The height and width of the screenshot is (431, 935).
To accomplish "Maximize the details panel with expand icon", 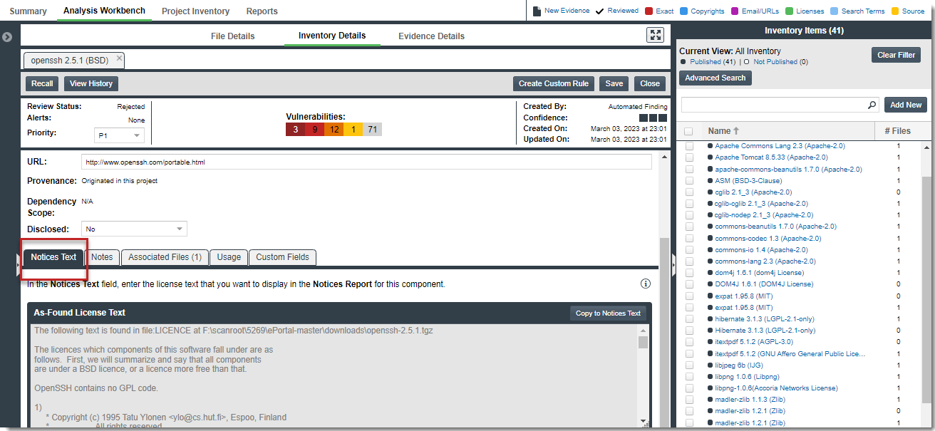I will [655, 35].
